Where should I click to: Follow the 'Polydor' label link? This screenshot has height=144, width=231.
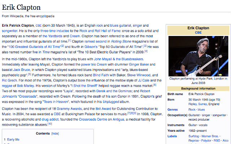click(x=206, y=140)
